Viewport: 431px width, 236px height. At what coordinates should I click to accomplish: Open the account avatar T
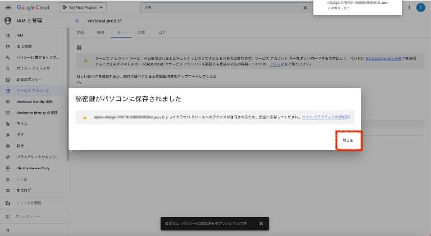click(420, 8)
